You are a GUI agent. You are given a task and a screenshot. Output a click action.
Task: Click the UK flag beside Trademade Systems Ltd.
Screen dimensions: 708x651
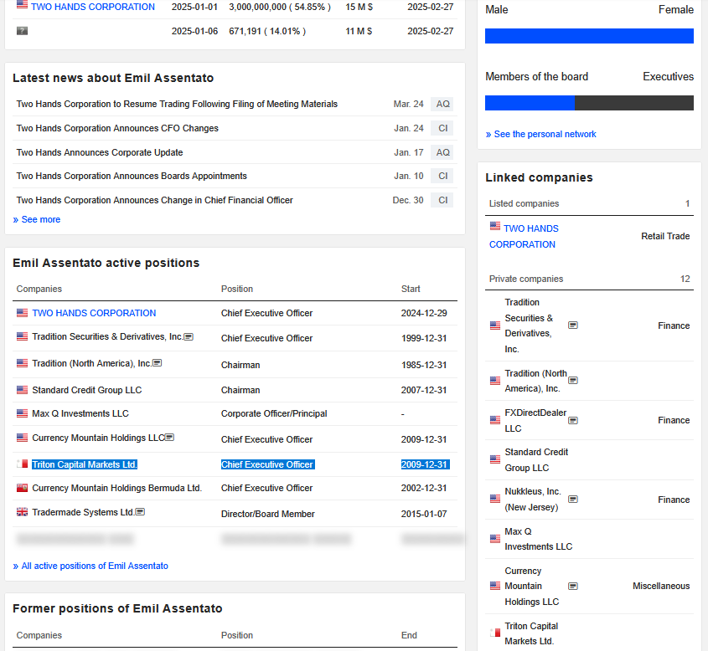pos(22,512)
